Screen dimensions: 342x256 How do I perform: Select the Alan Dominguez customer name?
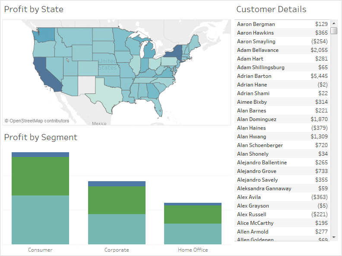click(x=257, y=119)
